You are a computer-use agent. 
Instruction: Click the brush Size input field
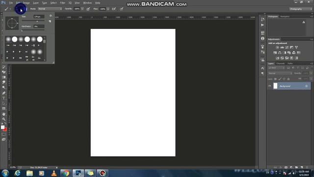(x=39, y=17)
